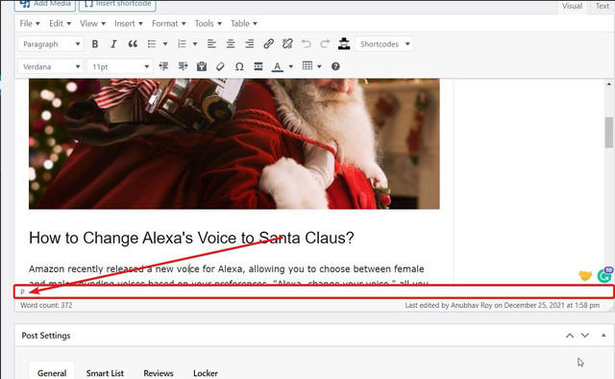Image resolution: width=615 pixels, height=379 pixels.
Task: Open keyboard shortcuts help icon
Action: (335, 66)
